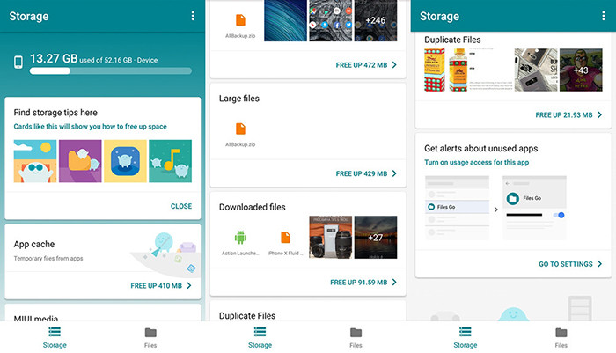Open three-dot menu above the 13.27 GB usage
This screenshot has width=616, height=353.
tap(193, 16)
